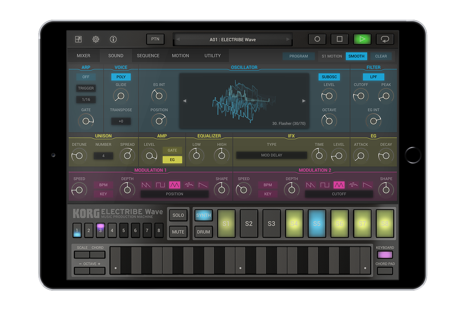Open the MOTION tab
The height and width of the screenshot is (310, 465).
click(x=180, y=55)
